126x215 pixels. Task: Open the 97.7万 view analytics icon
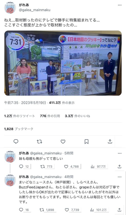point(92,167)
